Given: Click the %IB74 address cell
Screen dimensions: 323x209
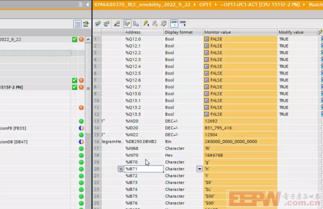Looking at the screenshot, I should 144,189.
